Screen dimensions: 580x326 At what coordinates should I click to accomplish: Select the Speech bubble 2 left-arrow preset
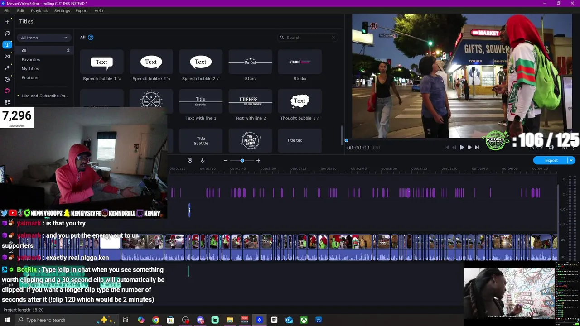[x=201, y=62]
